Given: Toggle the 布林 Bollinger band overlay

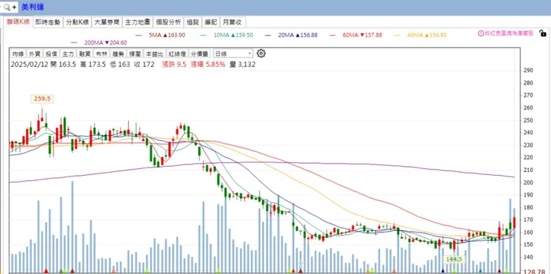Looking at the screenshot, I should pyautogui.click(x=101, y=54).
